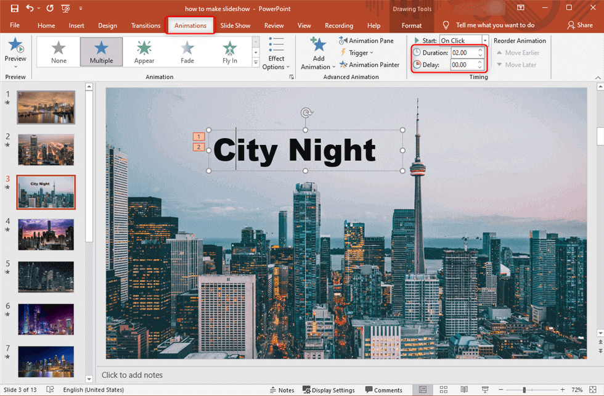Toggle the Notes pane from status bar
Viewport: 604px width, 396px height.
click(x=282, y=390)
